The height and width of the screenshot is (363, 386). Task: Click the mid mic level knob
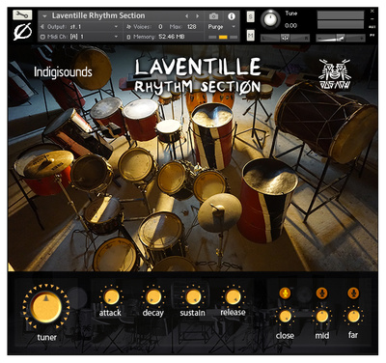[x=322, y=317]
